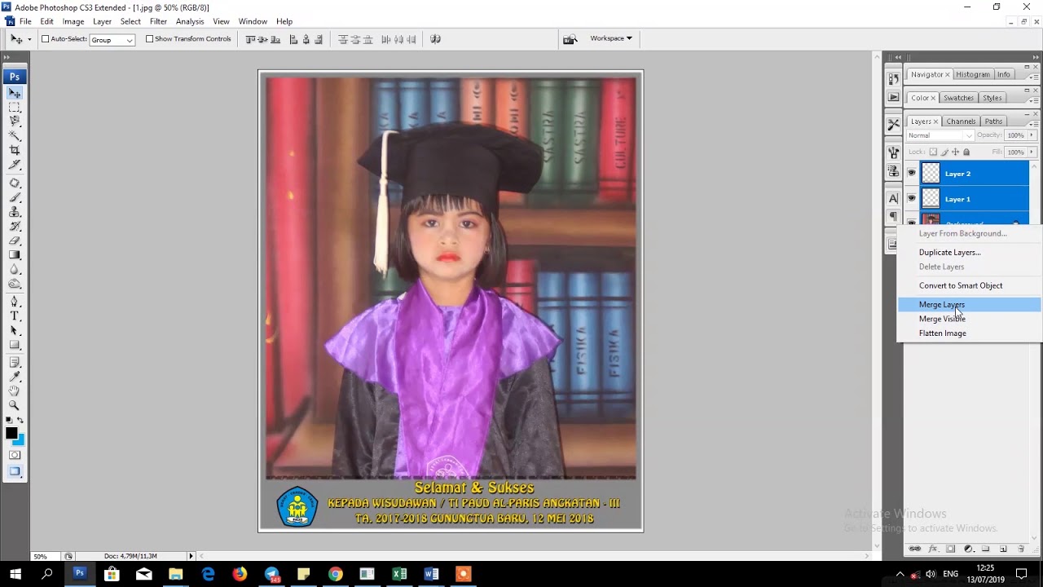
Task: Select the Path Selection tool
Action: [15, 330]
